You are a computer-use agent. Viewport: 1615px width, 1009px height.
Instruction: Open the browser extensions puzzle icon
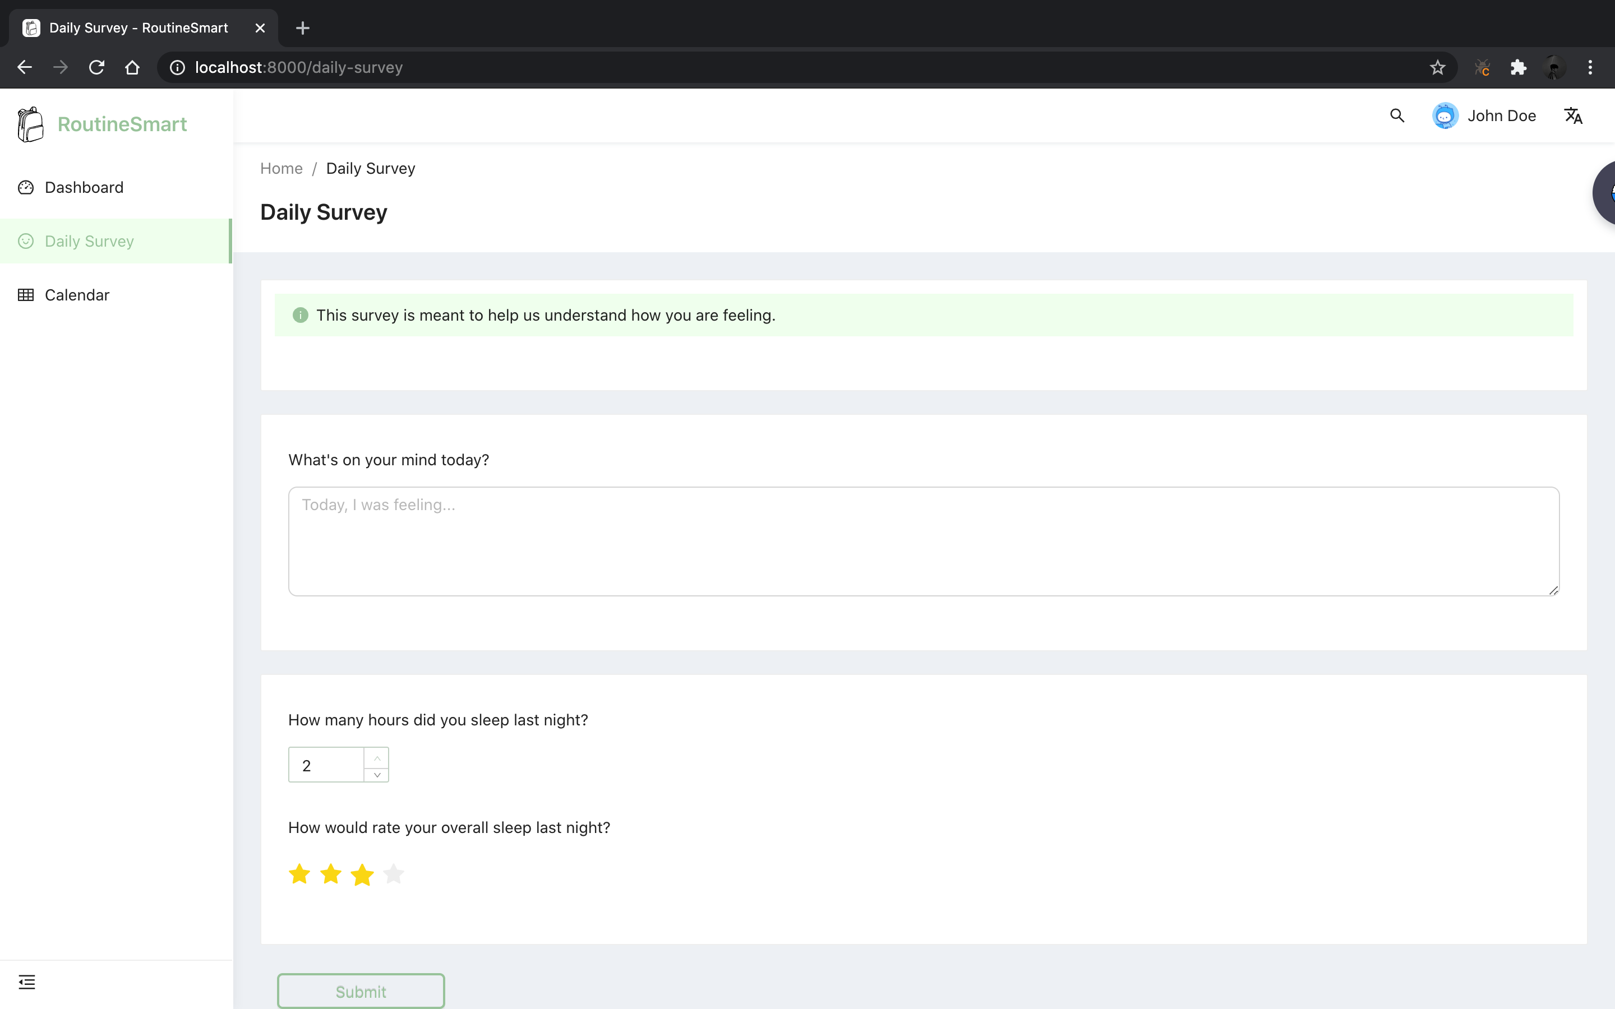[x=1518, y=67]
